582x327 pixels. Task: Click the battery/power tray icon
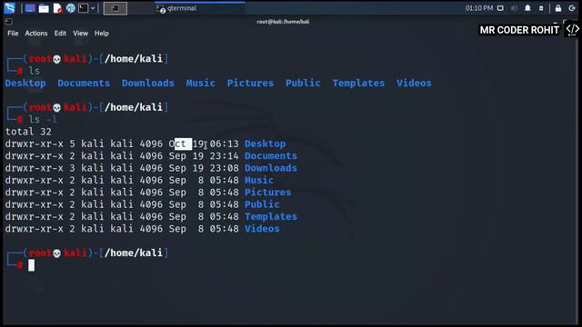point(541,8)
